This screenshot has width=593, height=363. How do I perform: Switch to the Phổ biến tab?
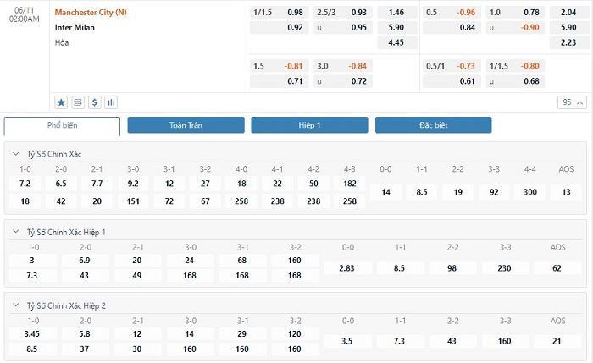62,125
